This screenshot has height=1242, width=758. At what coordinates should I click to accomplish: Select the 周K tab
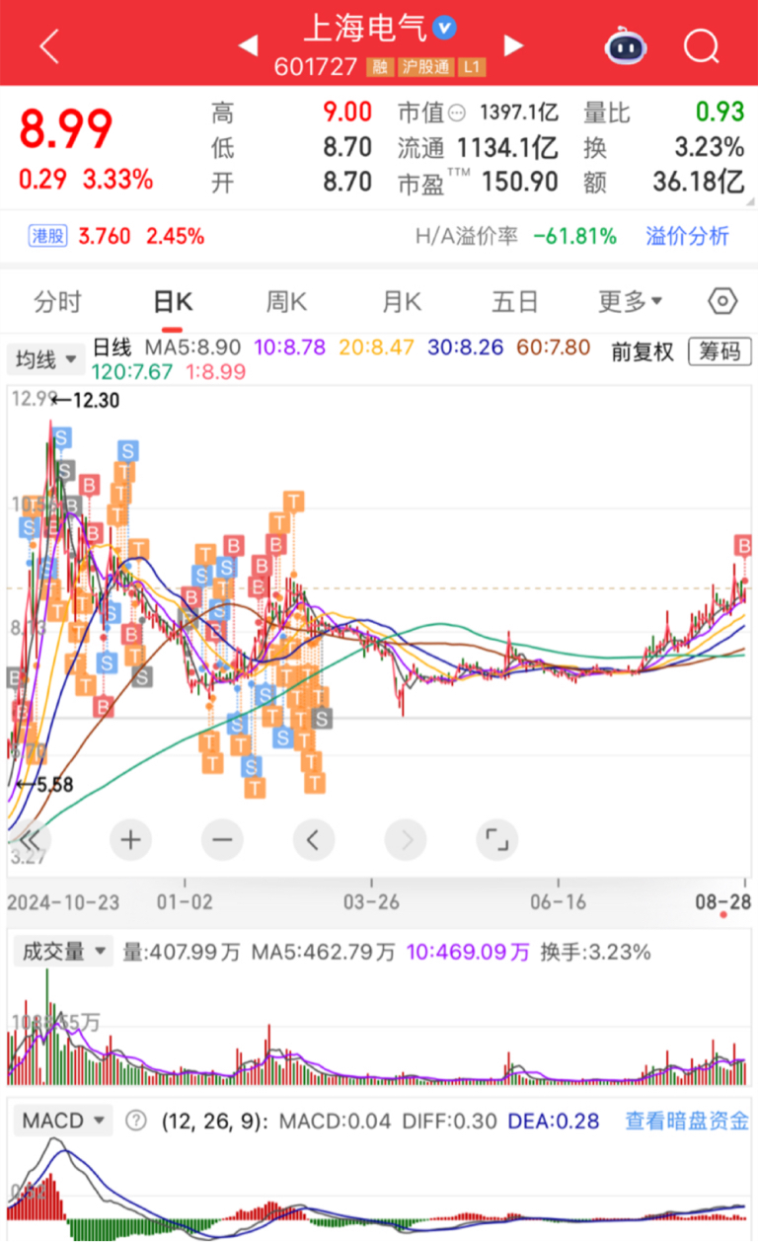pos(286,301)
